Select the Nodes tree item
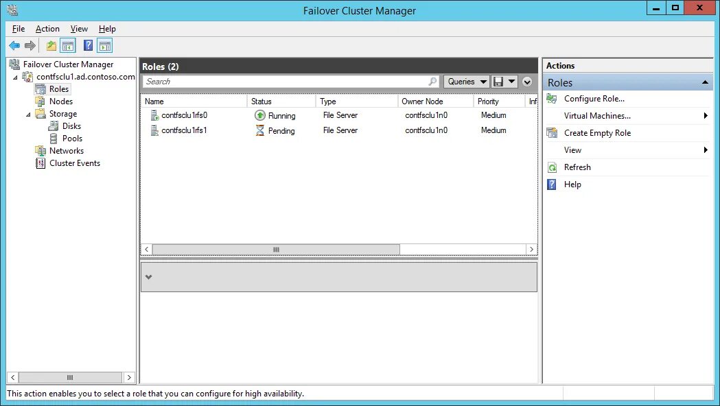 click(61, 101)
